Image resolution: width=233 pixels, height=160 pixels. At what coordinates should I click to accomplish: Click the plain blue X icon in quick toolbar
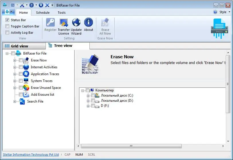point(47,5)
